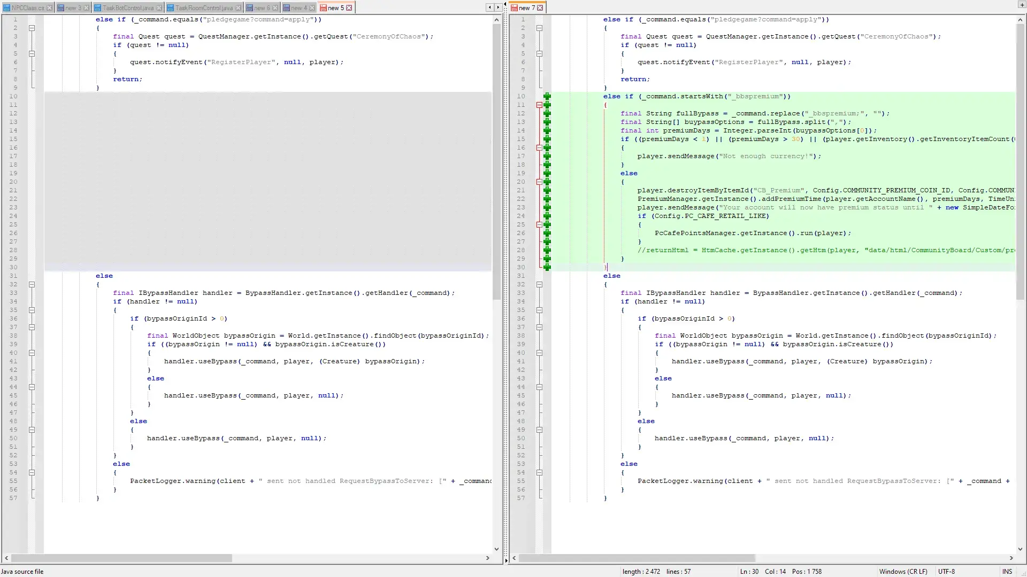Image resolution: width=1027 pixels, height=577 pixels.
Task: Open the new 3 tab
Action: coord(73,8)
